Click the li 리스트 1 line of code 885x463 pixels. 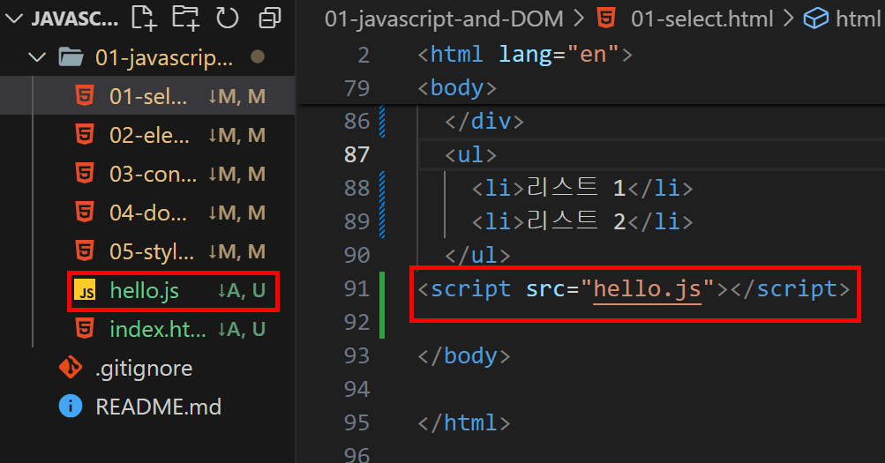click(582, 189)
